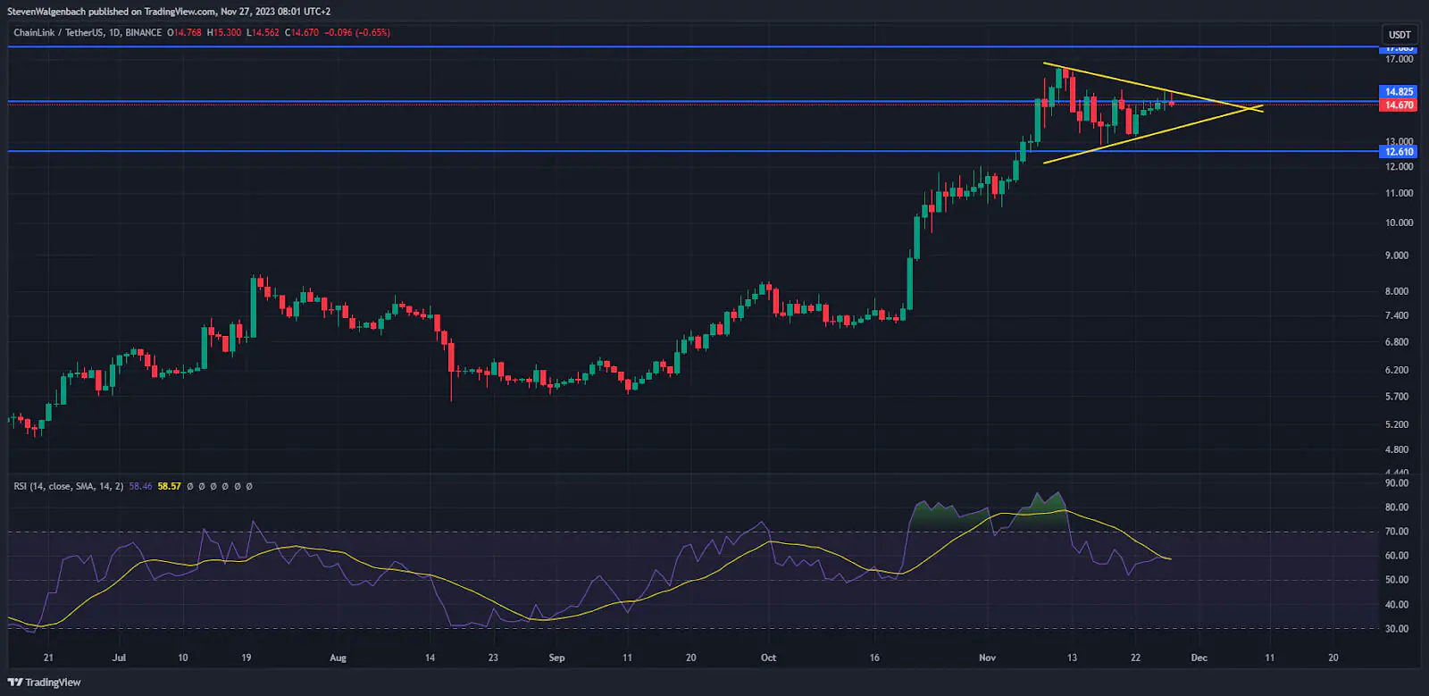Viewport: 1429px width, 696px height.
Task: Click the 8.000 price axis label
Action: click(1399, 291)
